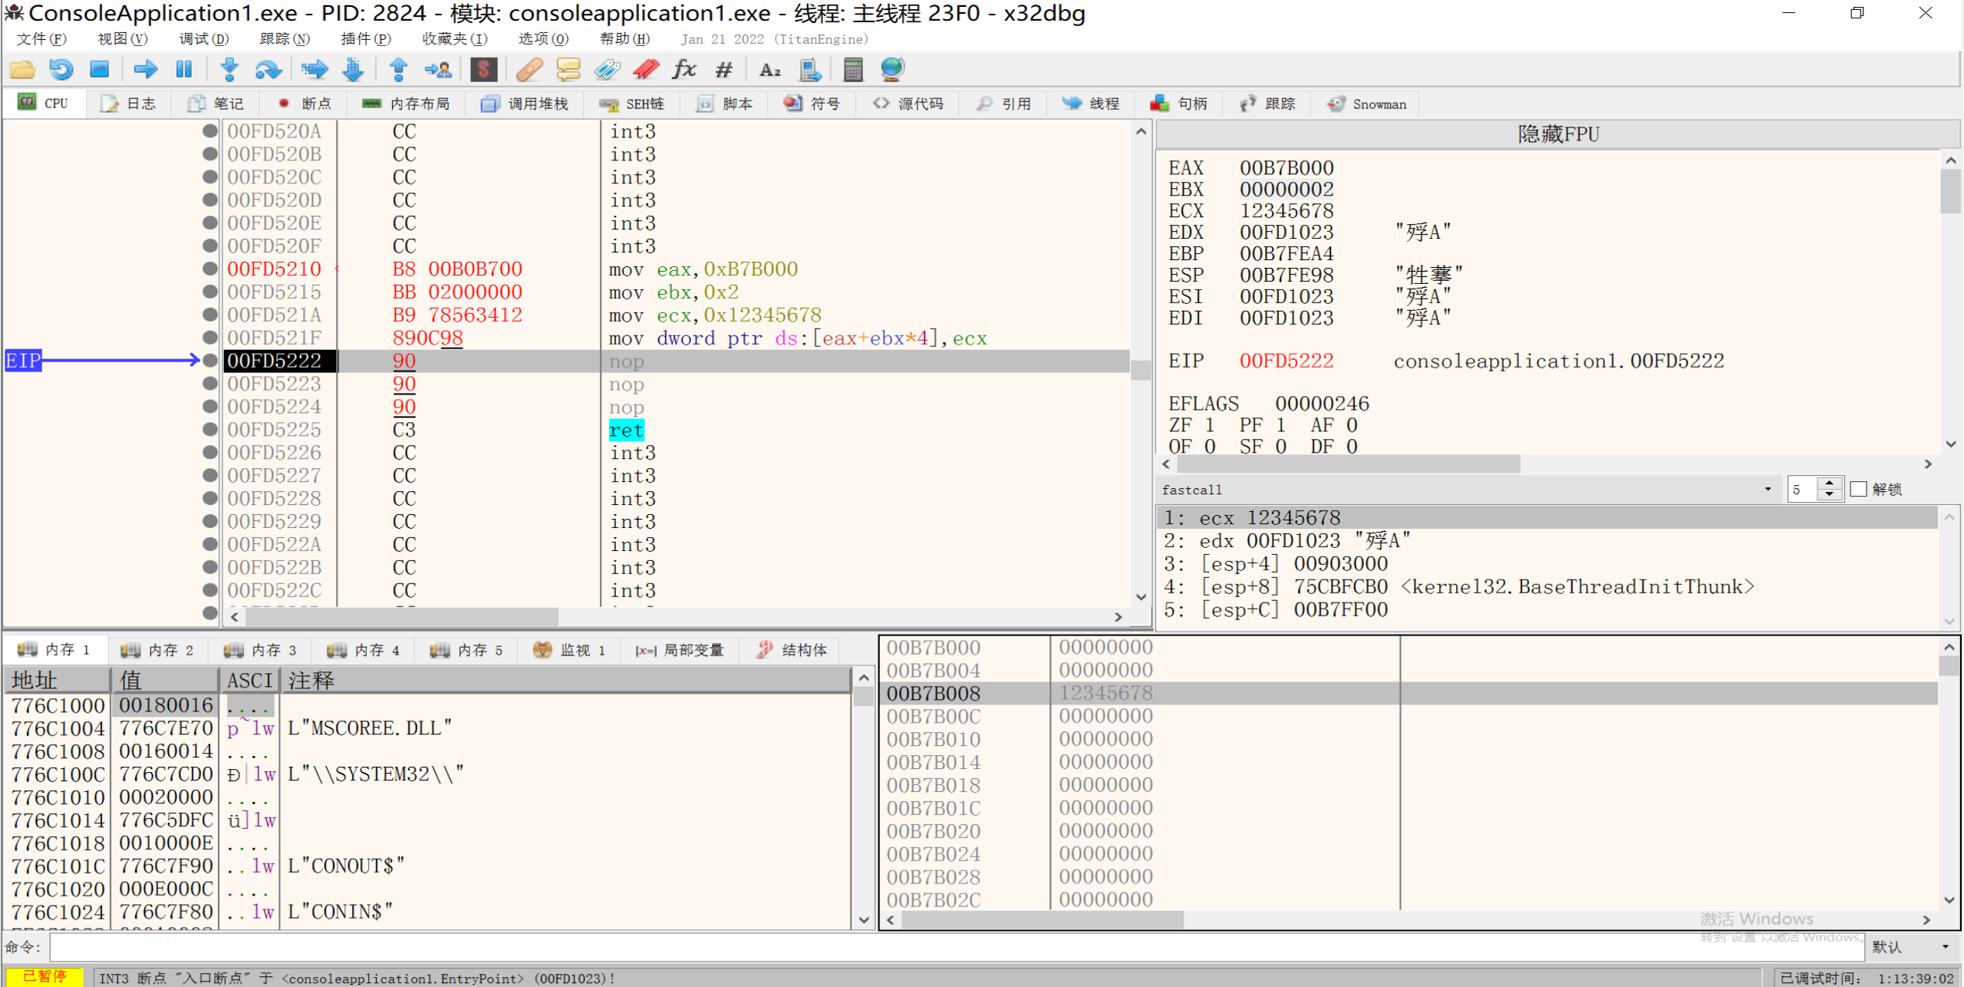Toggle breakpoint bullet at address 00FD5210
Viewport: 1964px width, 987px height.
coord(209,269)
